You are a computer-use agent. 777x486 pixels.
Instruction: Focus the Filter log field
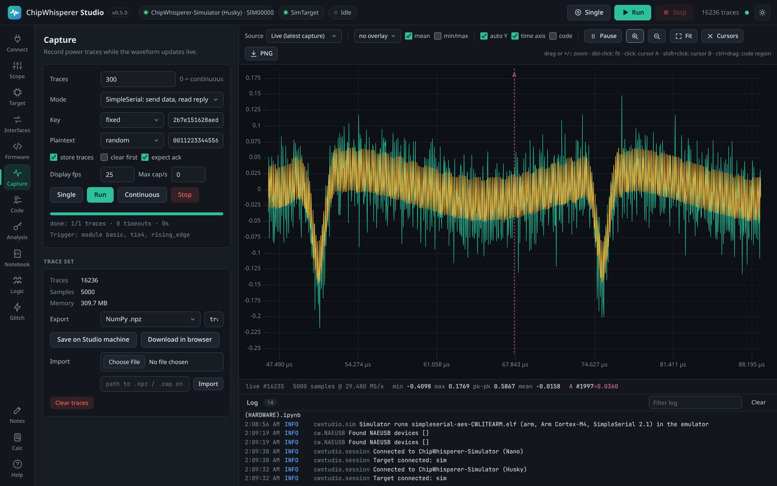pos(695,402)
